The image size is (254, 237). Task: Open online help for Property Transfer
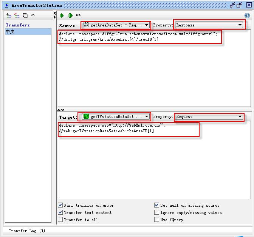point(247,15)
